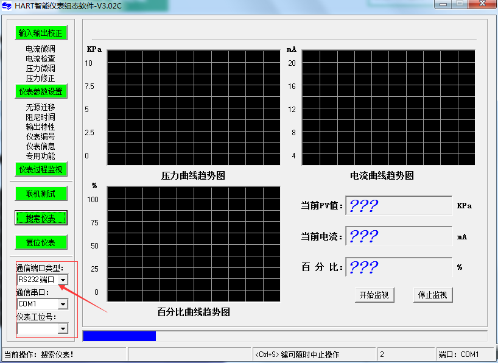Open the 仪表参数设置 section
Screen dimensions: 498x363
41,91
